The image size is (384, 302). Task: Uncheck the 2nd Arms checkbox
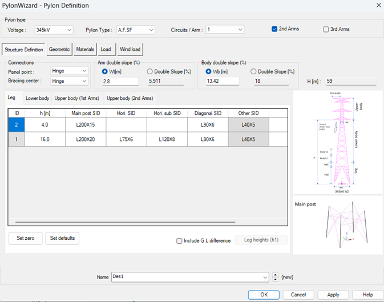pos(275,29)
